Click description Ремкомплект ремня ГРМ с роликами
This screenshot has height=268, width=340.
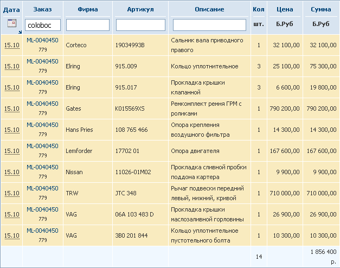tap(206, 109)
